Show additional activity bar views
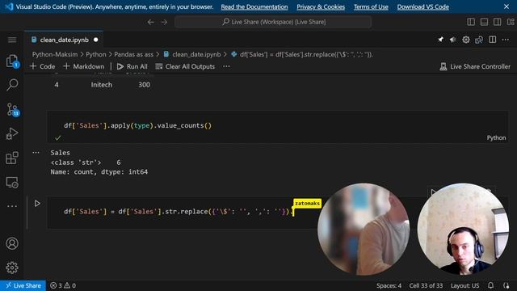This screenshot has width=517, height=291. point(12,206)
